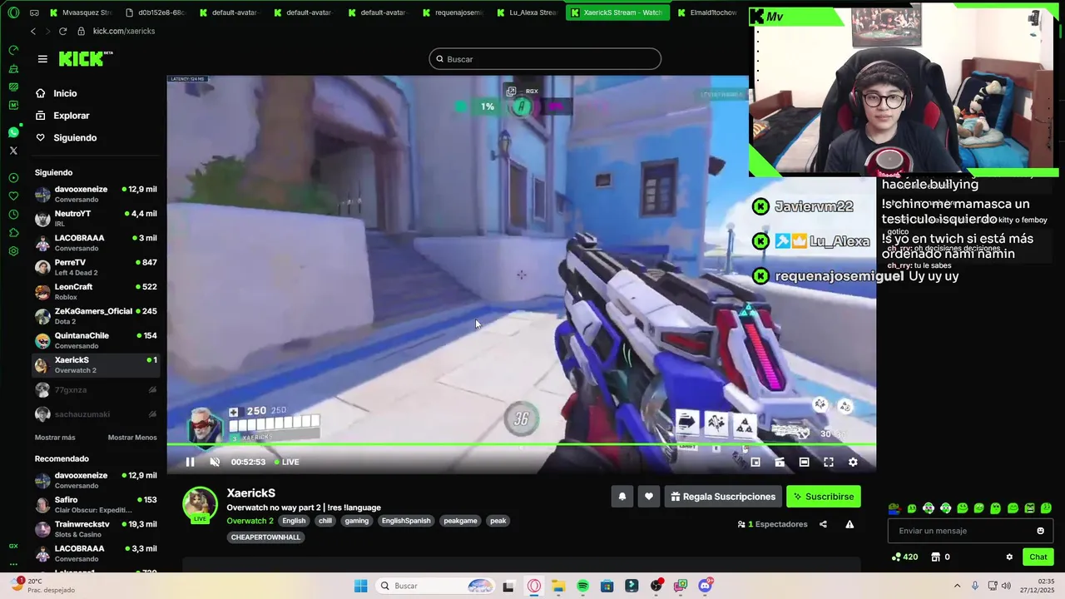Select the English tag

point(294,521)
